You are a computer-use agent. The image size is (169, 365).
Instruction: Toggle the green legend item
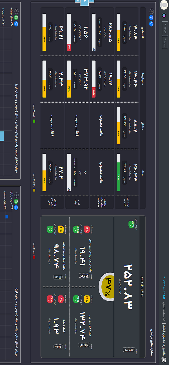(34, 121)
